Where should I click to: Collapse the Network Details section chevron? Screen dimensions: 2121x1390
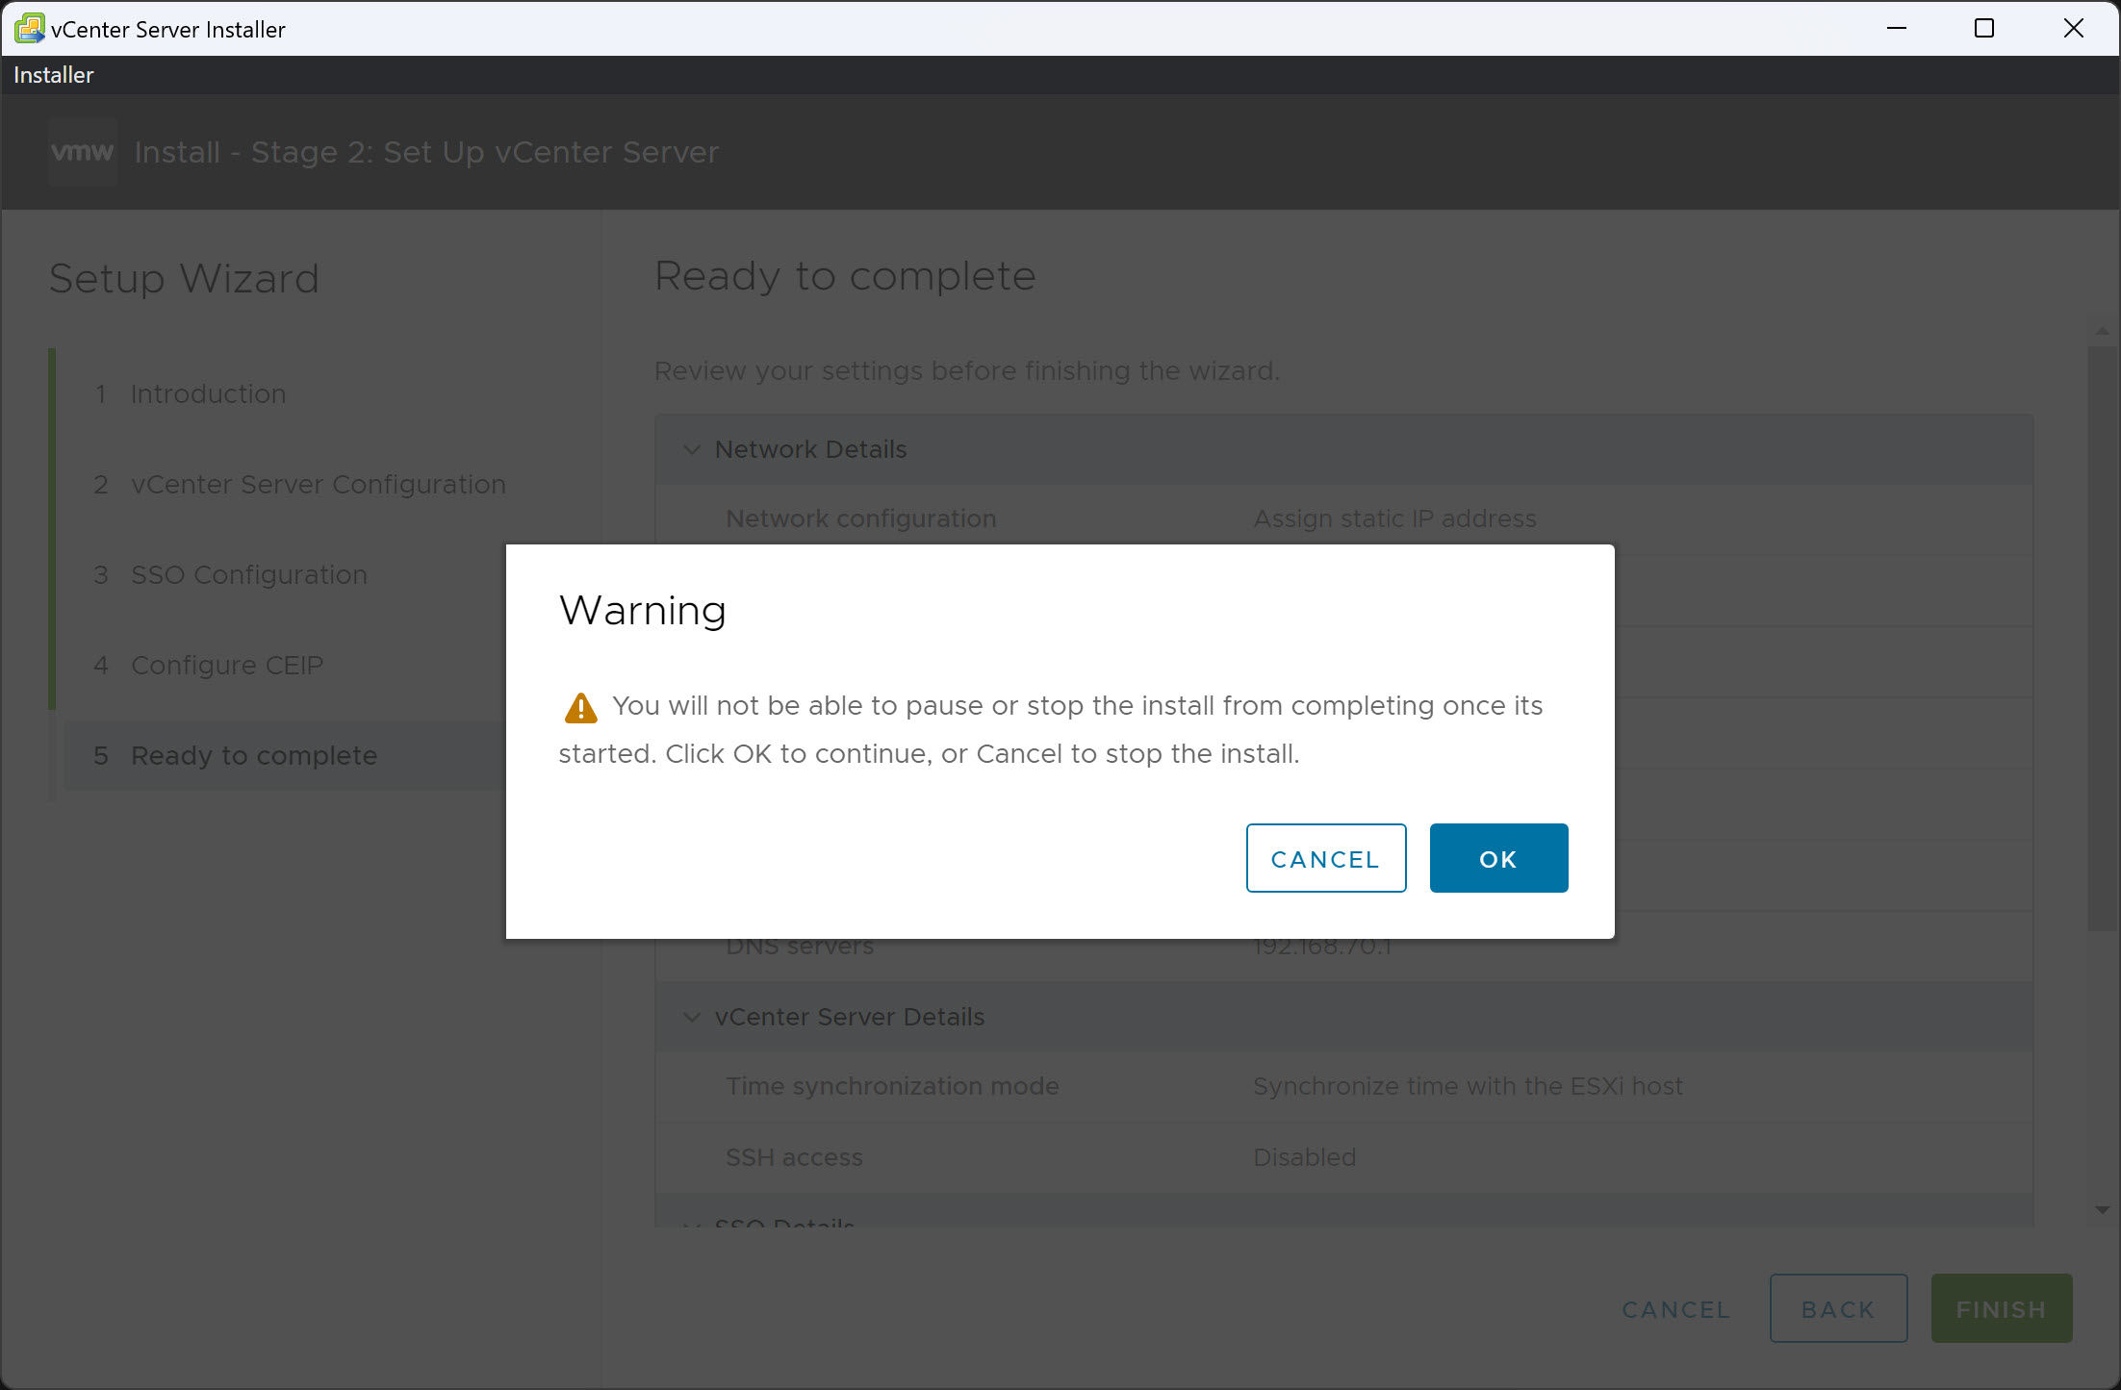(691, 449)
